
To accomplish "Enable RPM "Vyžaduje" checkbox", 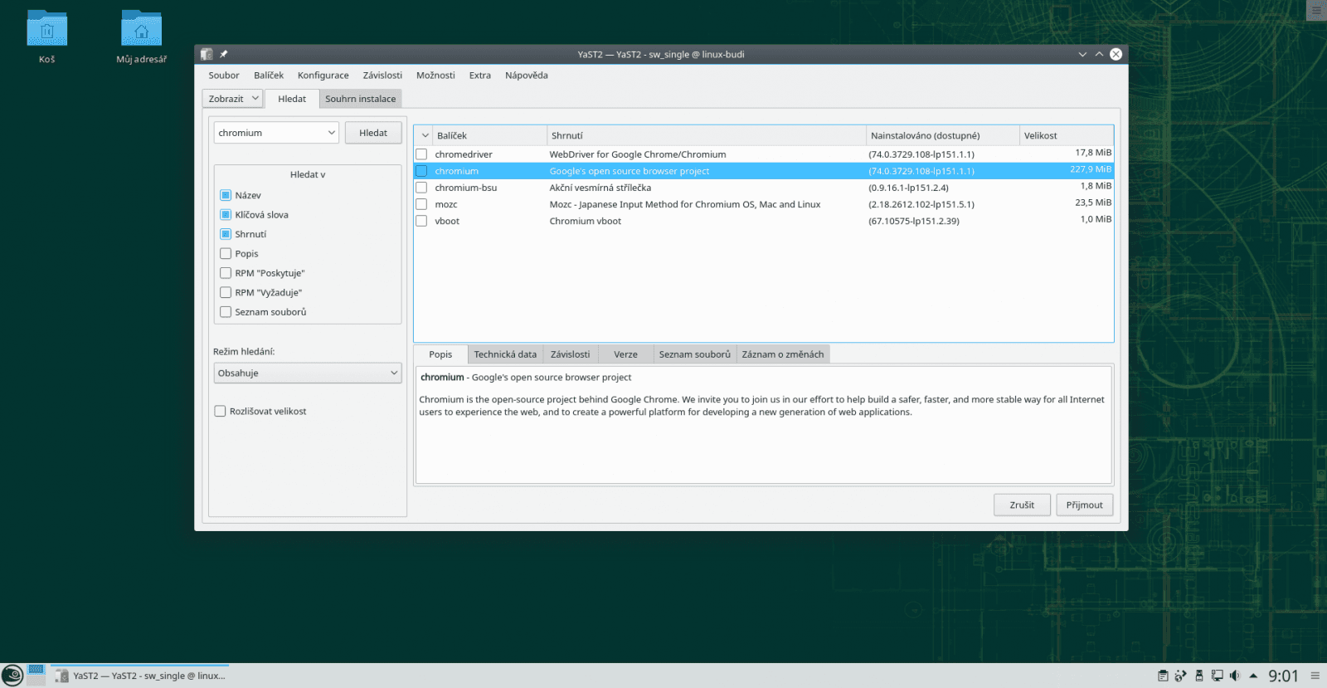I will 226,293.
